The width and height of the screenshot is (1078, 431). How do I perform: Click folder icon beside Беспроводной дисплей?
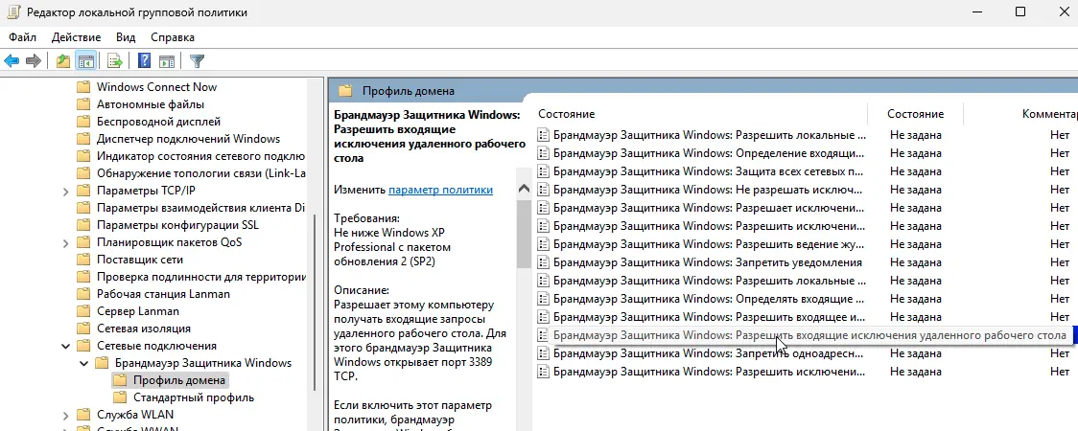(x=83, y=122)
